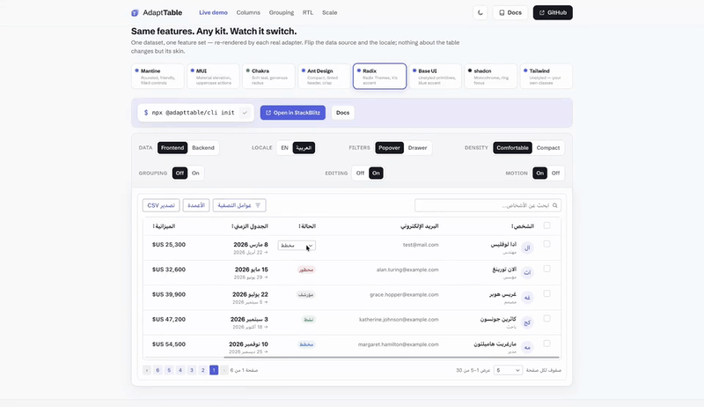
Task: Select the shadcn adapter card
Action: pyautogui.click(x=491, y=77)
